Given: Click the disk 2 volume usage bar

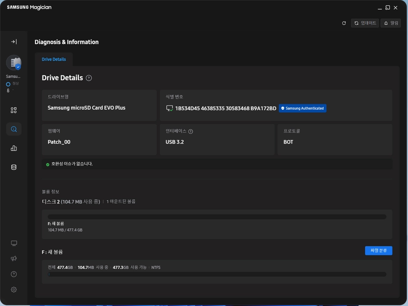Looking at the screenshot, I should click(x=217, y=217).
